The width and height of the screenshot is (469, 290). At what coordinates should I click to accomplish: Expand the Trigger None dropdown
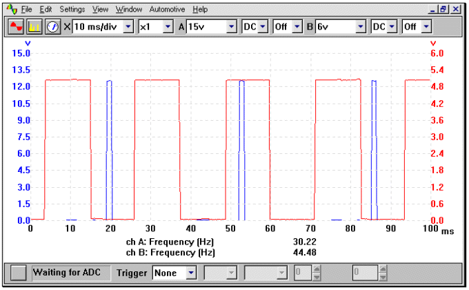(190, 273)
